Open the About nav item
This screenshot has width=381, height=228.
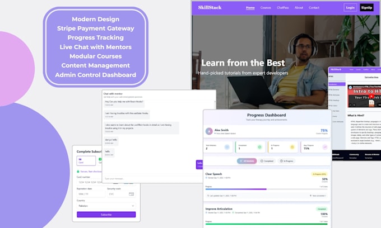tap(299, 8)
